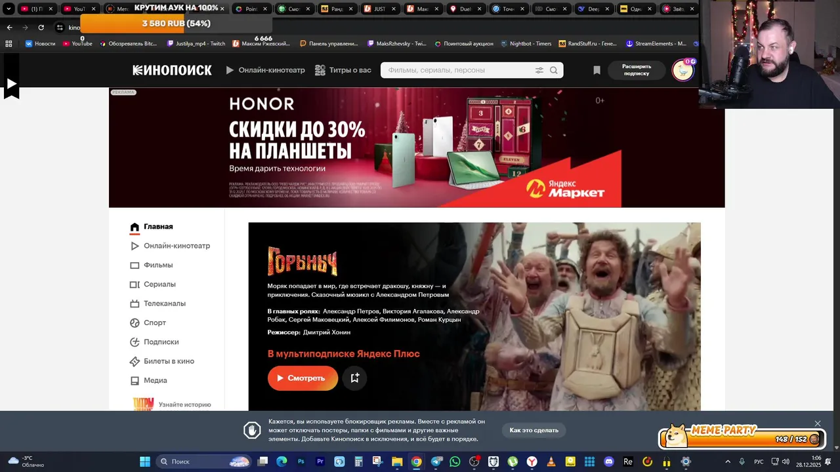This screenshot has height=472, width=840.
Task: Open the user profile avatar
Action: [x=682, y=70]
